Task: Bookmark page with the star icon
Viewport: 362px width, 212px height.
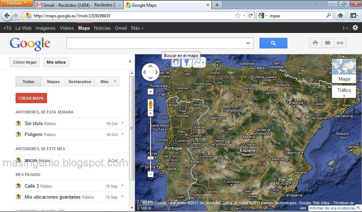Action: point(238,16)
